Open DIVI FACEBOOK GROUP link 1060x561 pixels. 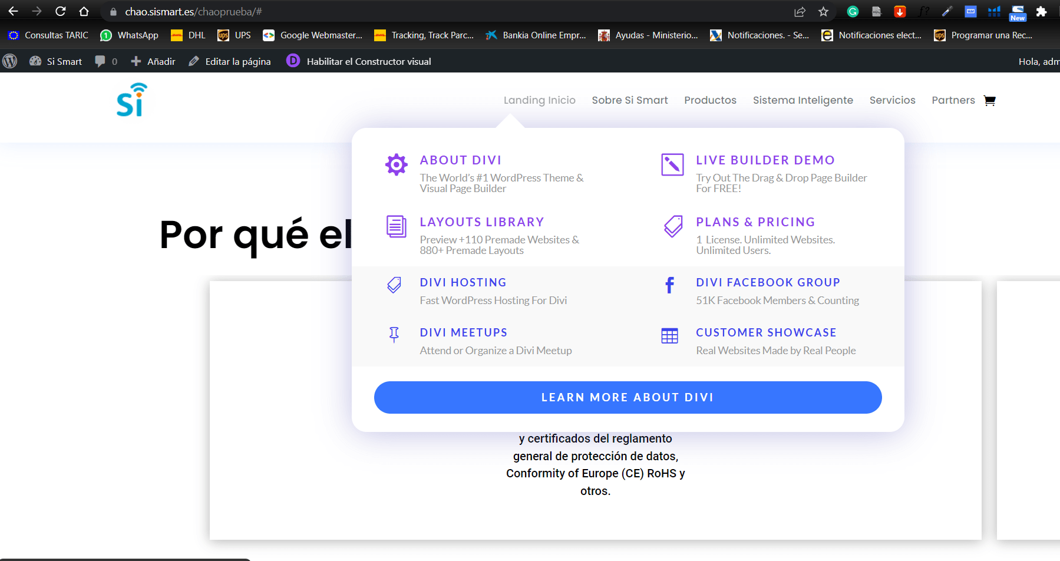768,282
